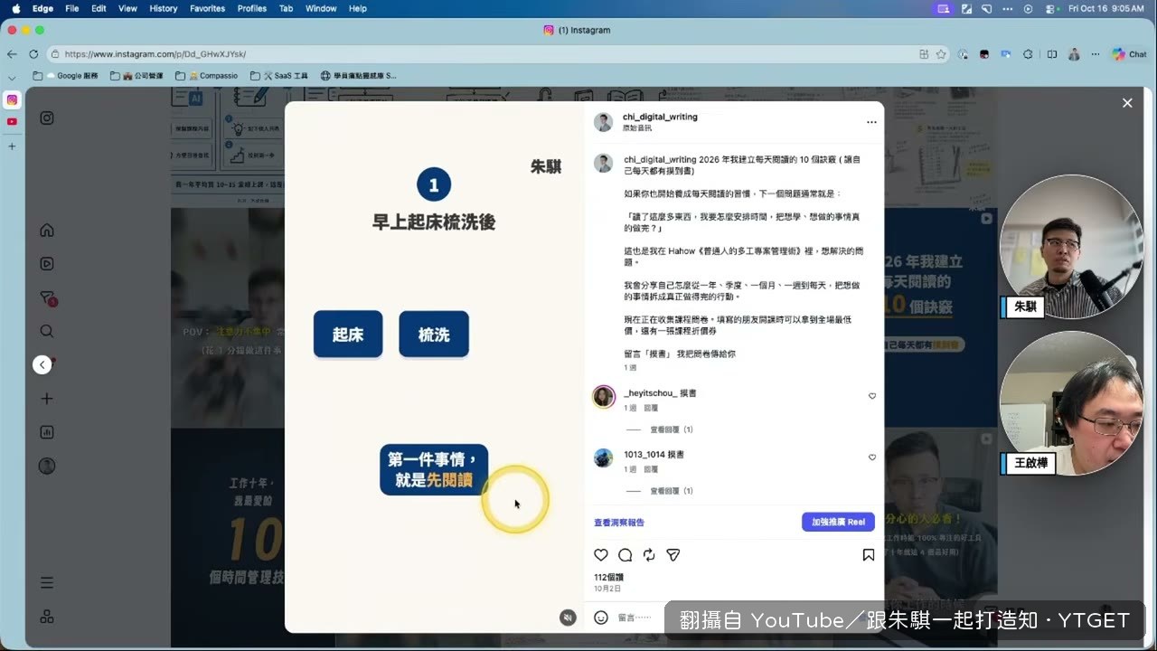Open the 查看洞察報告 insights link

point(619,523)
